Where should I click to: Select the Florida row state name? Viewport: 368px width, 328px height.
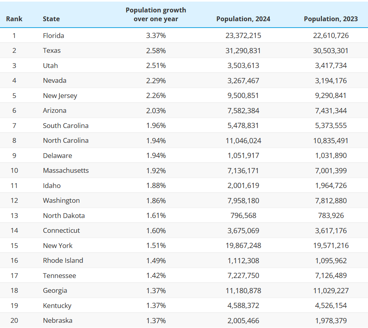(53, 36)
